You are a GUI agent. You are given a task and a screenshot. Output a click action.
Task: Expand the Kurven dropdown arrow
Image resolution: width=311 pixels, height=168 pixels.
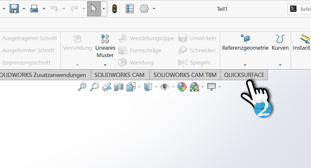(280, 65)
